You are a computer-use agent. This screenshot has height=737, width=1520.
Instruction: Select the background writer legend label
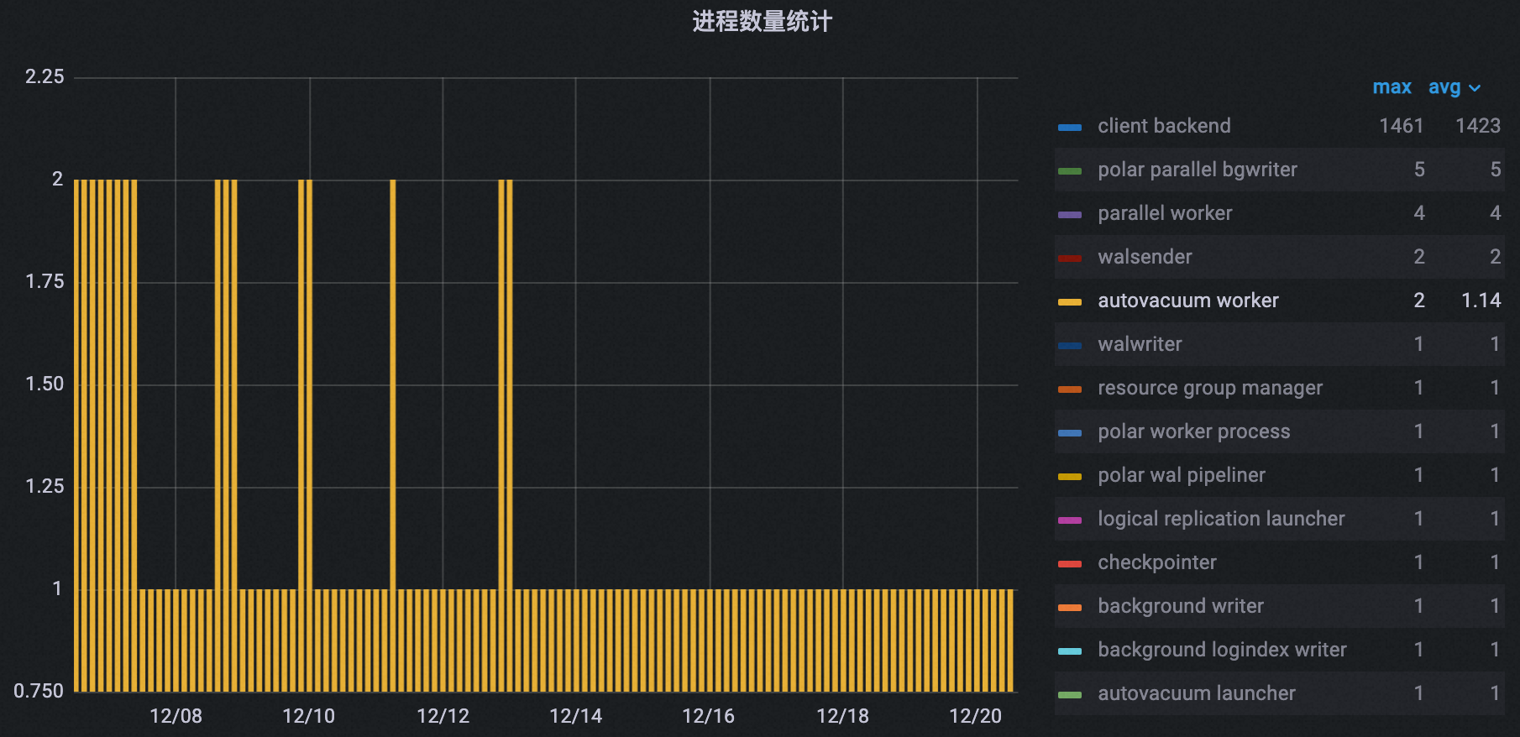(x=1181, y=606)
